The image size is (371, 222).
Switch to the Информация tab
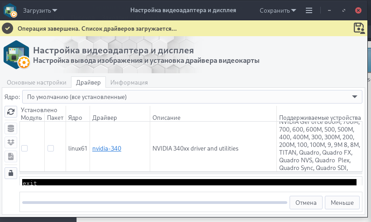click(x=129, y=82)
